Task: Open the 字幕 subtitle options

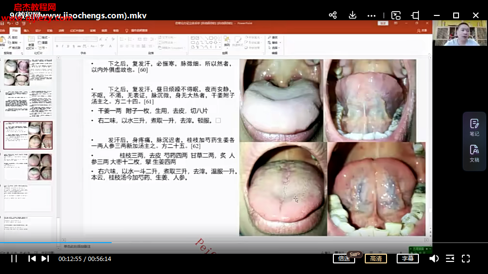Action: 407,259
